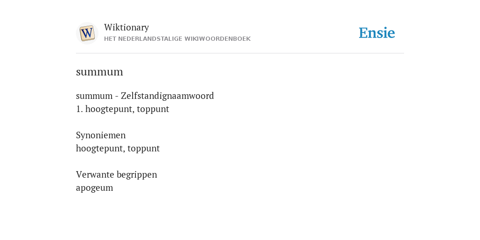This screenshot has width=480, height=240.
Task: Click the word begrippen in the heading
Action: click(x=137, y=175)
